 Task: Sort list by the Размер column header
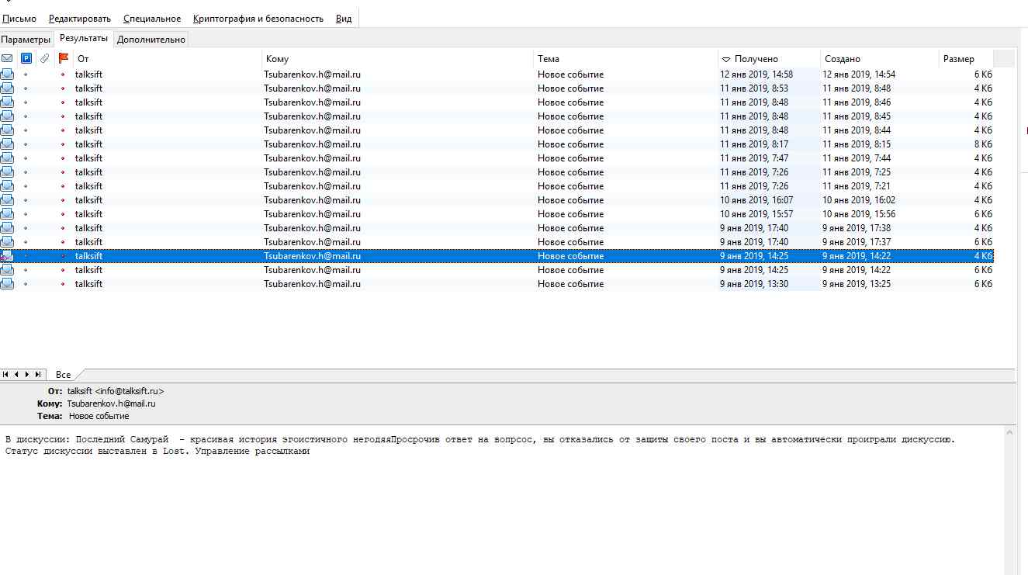(966, 58)
